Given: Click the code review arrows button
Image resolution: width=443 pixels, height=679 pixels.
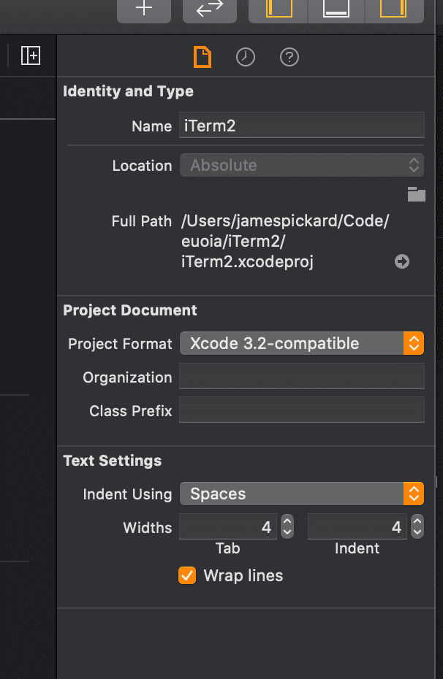Looking at the screenshot, I should (210, 9).
